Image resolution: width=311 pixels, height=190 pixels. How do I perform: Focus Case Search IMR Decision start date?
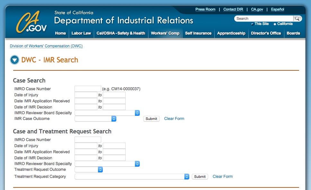(86, 107)
